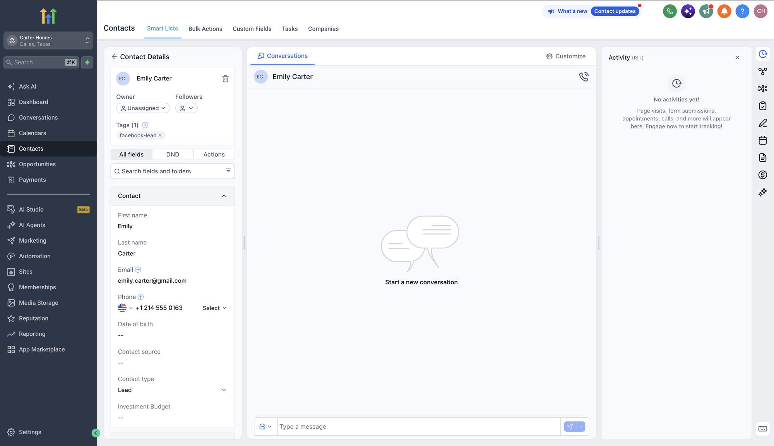This screenshot has height=446, width=774.
Task: Open the Owner Unassigned dropdown
Action: pos(143,108)
